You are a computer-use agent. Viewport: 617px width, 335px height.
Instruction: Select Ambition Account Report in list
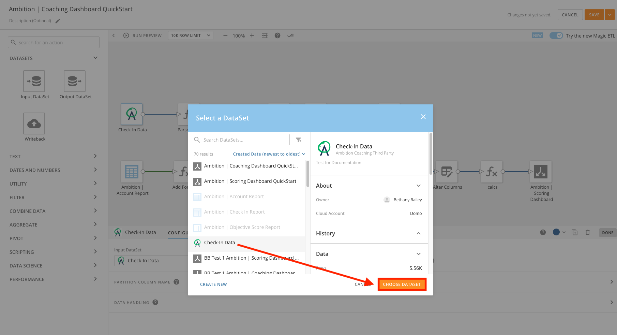(246, 196)
